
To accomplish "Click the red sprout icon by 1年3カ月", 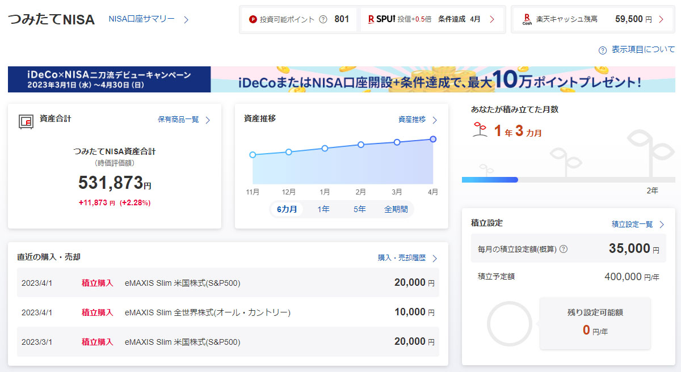I will 479,130.
